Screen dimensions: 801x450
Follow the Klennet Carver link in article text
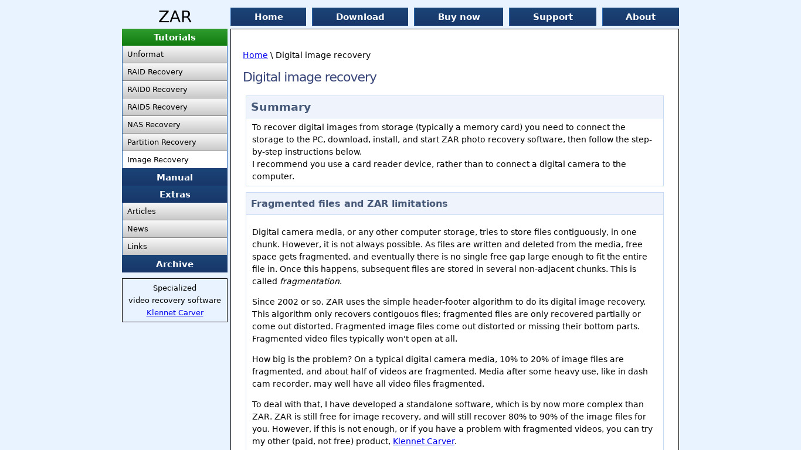pyautogui.click(x=423, y=441)
